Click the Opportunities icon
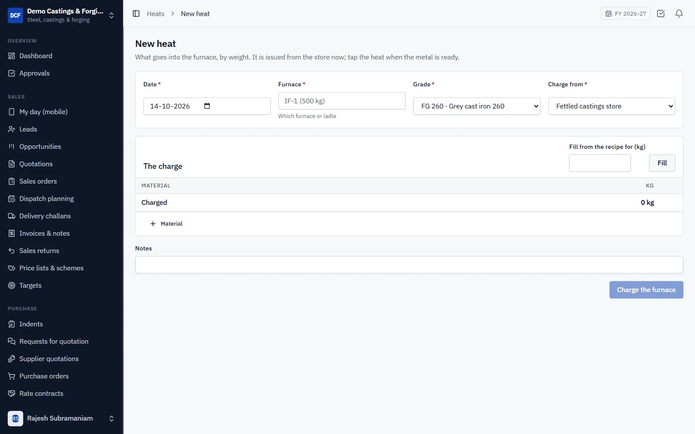This screenshot has height=434, width=695. tap(12, 147)
